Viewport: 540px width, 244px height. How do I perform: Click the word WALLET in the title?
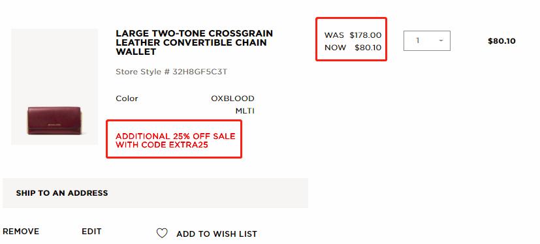click(136, 52)
